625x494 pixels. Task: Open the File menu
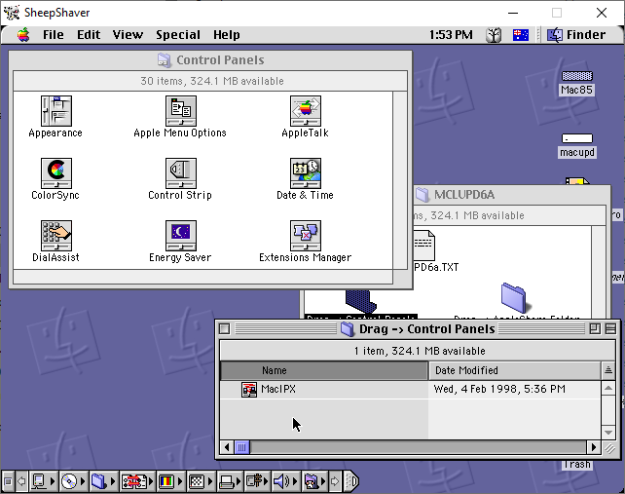tap(53, 35)
